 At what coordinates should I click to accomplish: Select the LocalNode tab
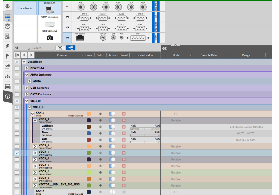tap(25, 8)
